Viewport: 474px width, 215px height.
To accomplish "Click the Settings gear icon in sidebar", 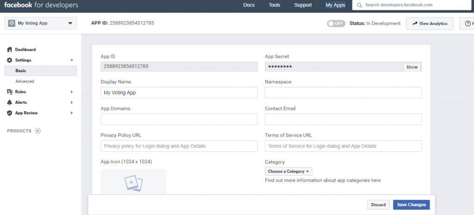I will 10,60.
